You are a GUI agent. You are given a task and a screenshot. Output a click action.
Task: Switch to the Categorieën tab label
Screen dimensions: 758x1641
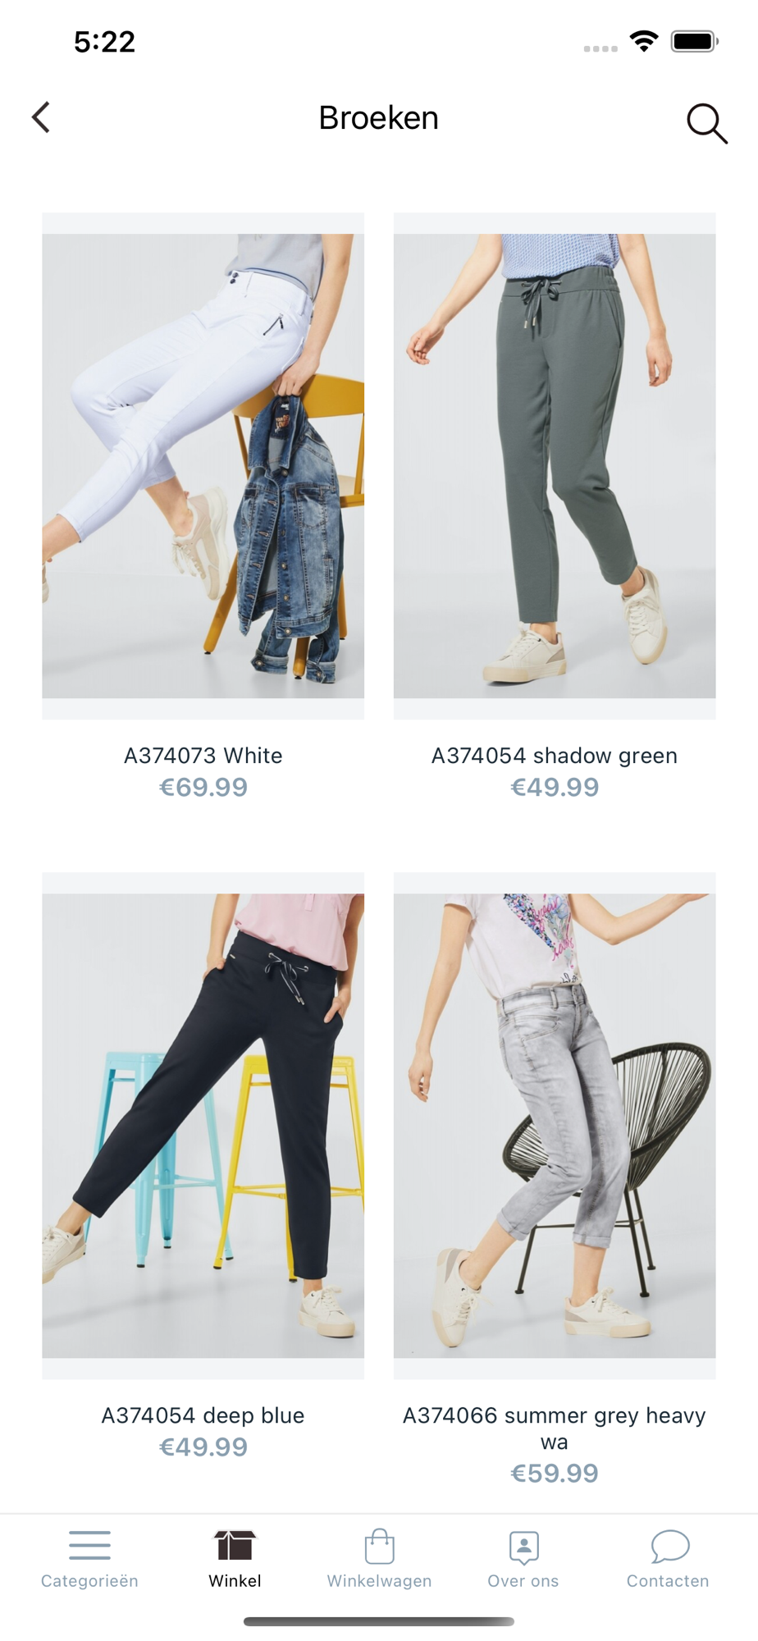pyautogui.click(x=89, y=1581)
